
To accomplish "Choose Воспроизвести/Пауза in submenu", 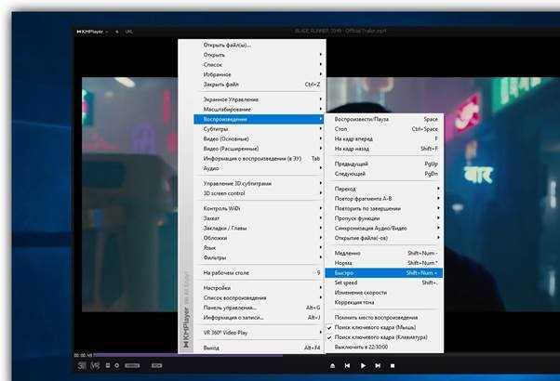I will pyautogui.click(x=384, y=119).
